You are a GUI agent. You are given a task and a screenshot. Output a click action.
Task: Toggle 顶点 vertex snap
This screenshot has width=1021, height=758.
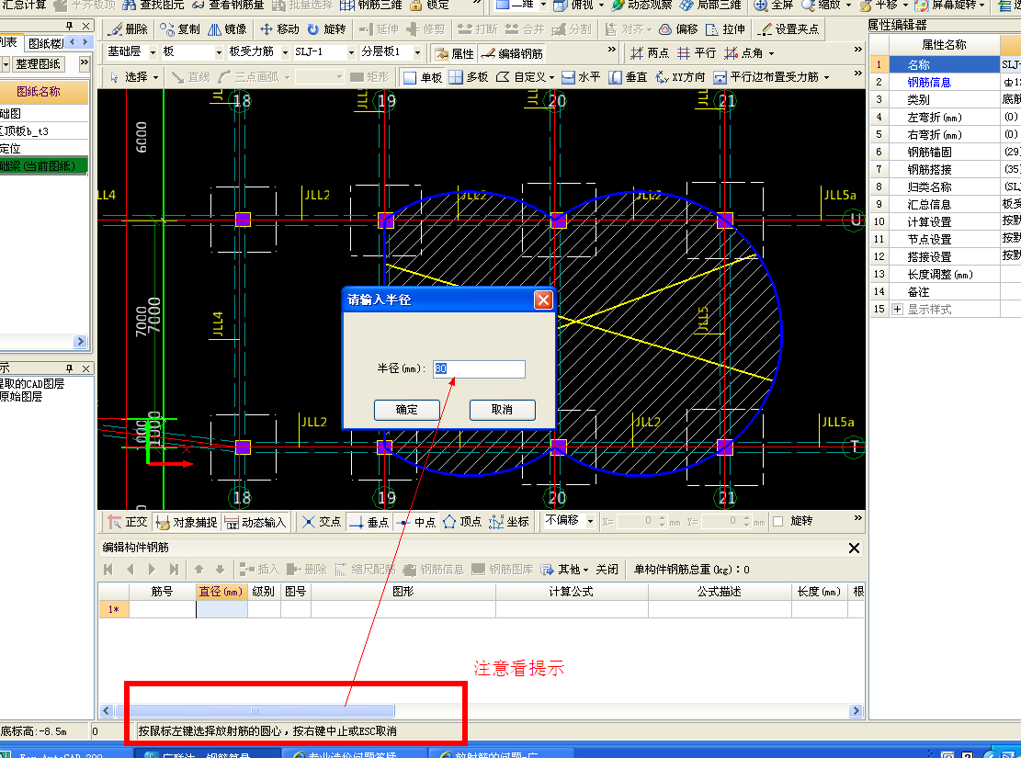click(x=462, y=522)
